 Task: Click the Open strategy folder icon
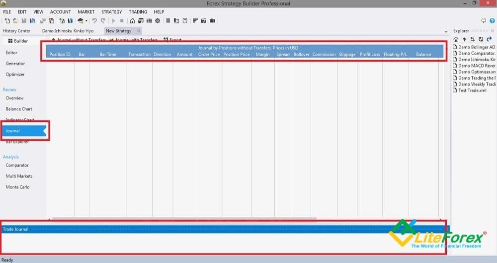click(x=15, y=21)
